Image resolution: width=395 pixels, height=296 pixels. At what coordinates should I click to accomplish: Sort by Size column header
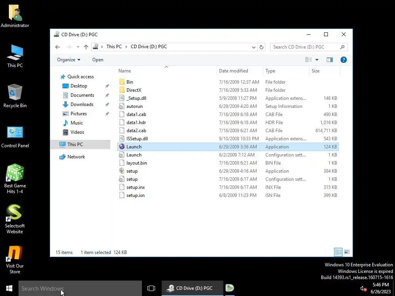(x=324, y=71)
